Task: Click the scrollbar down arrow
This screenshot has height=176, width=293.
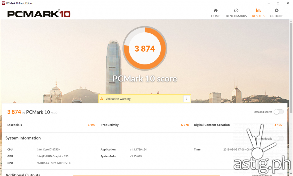Action: (x=291, y=174)
